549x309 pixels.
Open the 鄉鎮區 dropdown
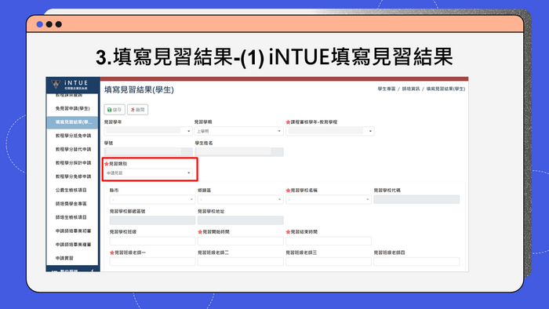[241, 199]
